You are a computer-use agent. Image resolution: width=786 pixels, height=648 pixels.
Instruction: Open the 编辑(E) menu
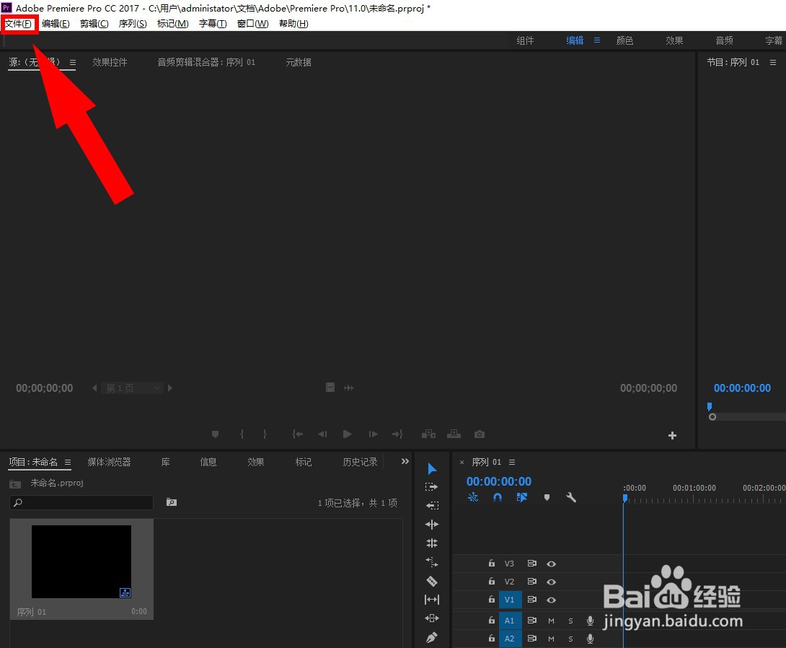[x=56, y=24]
